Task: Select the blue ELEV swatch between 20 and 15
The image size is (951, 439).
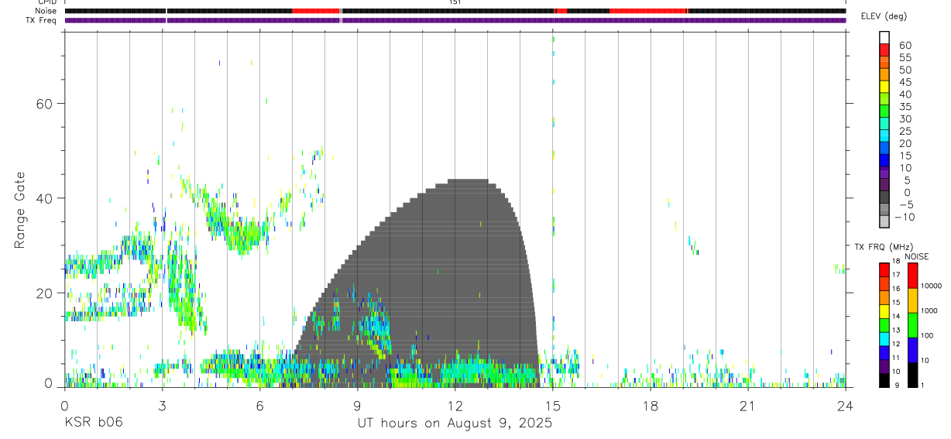Action: tap(884, 149)
